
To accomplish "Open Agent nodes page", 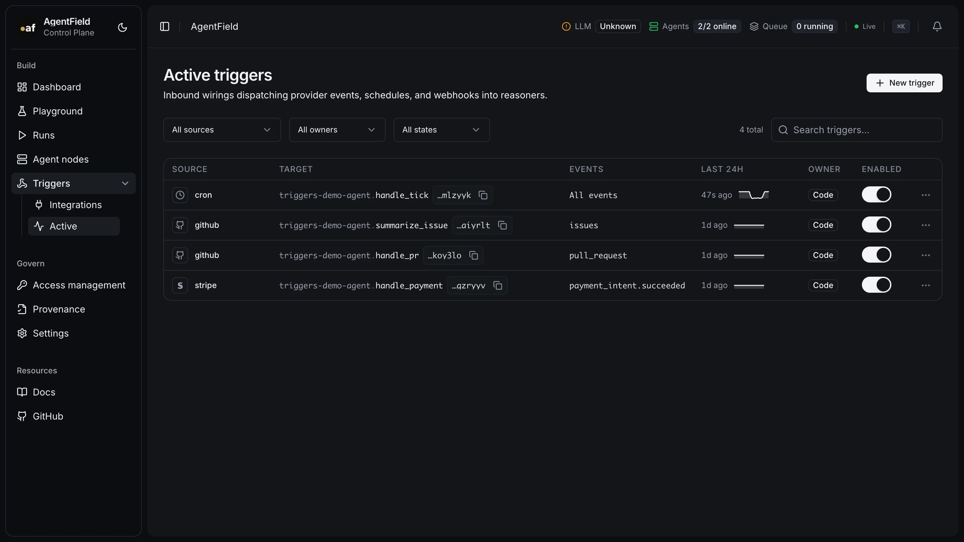I will (x=73, y=159).
